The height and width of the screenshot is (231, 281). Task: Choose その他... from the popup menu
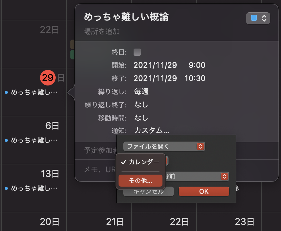tap(140, 181)
